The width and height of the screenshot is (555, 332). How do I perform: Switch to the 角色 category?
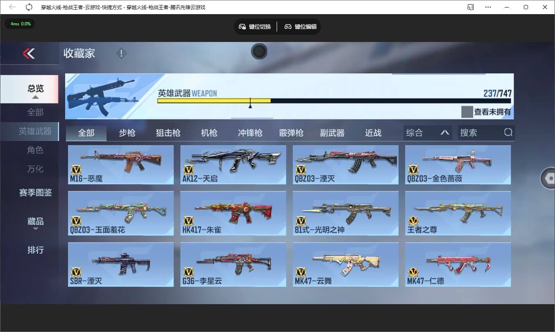tap(36, 150)
